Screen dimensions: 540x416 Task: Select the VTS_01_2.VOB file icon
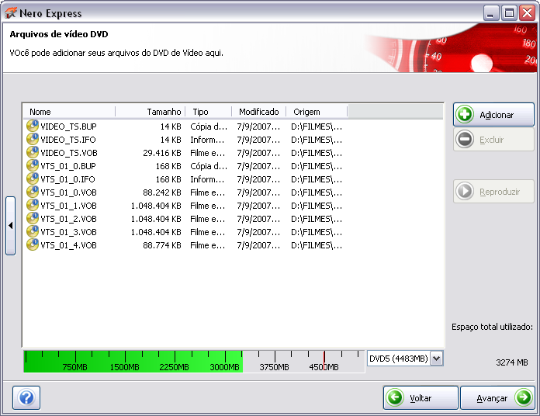[x=33, y=218]
